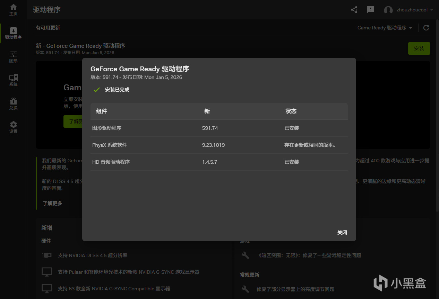The height and width of the screenshot is (299, 439).
Task: Click the 暗区突围：无限 fix entry
Action: point(309,255)
